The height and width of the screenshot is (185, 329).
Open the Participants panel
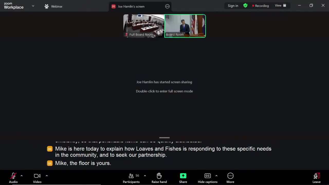coord(131,178)
